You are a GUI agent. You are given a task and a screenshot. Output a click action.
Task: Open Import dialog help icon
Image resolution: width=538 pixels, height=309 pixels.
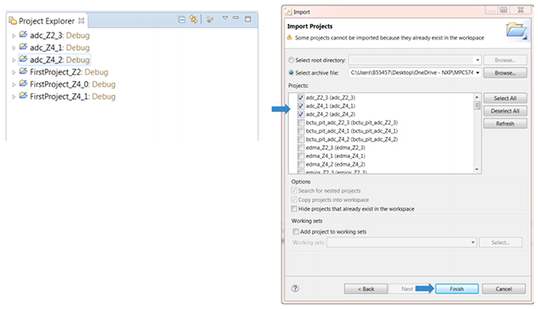point(295,289)
